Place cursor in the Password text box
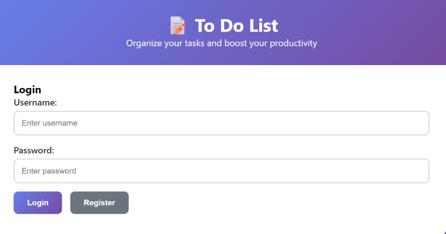This screenshot has height=234, width=446. [x=222, y=171]
